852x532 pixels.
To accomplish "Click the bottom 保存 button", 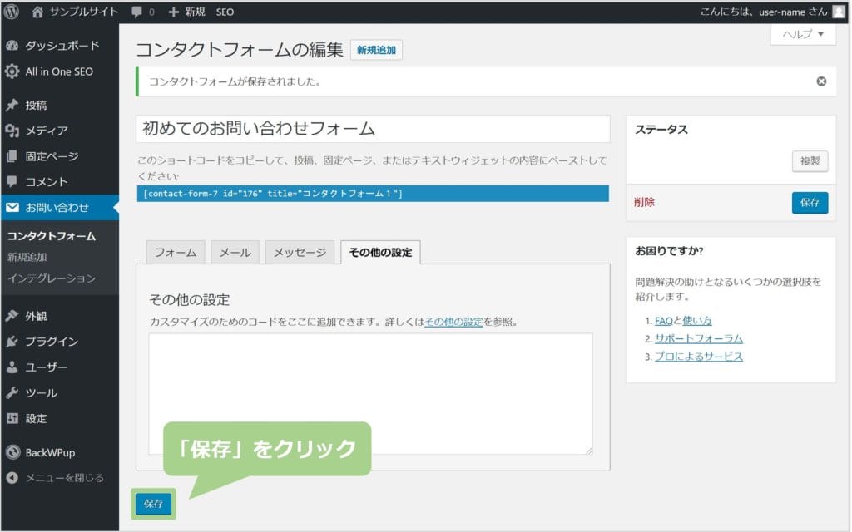I will click(154, 504).
